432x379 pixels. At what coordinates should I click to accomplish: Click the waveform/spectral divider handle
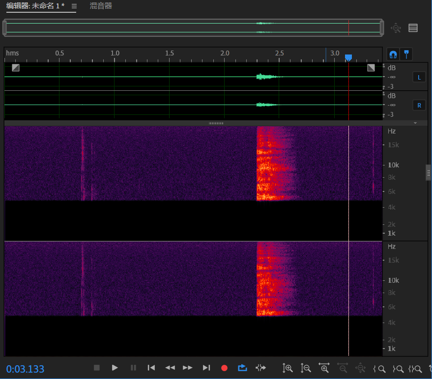[x=216, y=123]
